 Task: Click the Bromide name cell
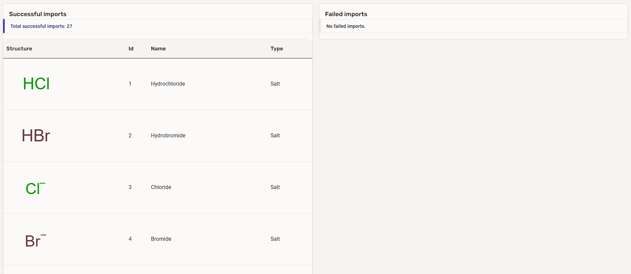(x=161, y=239)
